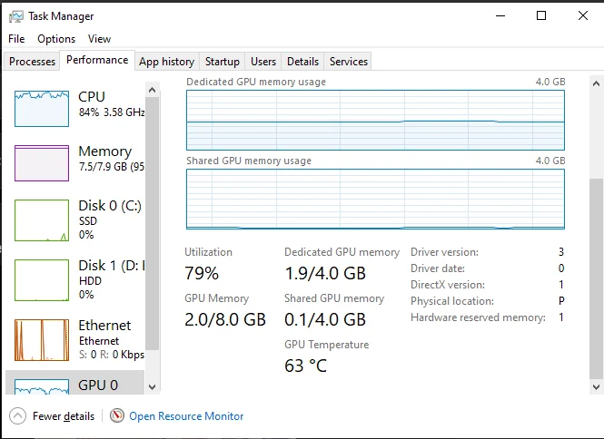
Task: Click the Driver date label
Action: pos(438,268)
